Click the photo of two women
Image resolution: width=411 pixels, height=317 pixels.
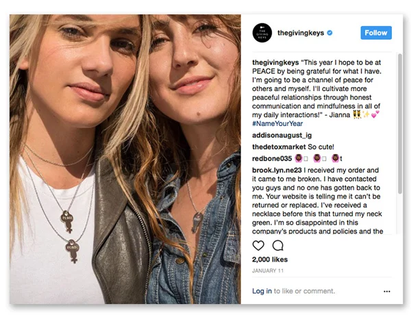coord(125,159)
